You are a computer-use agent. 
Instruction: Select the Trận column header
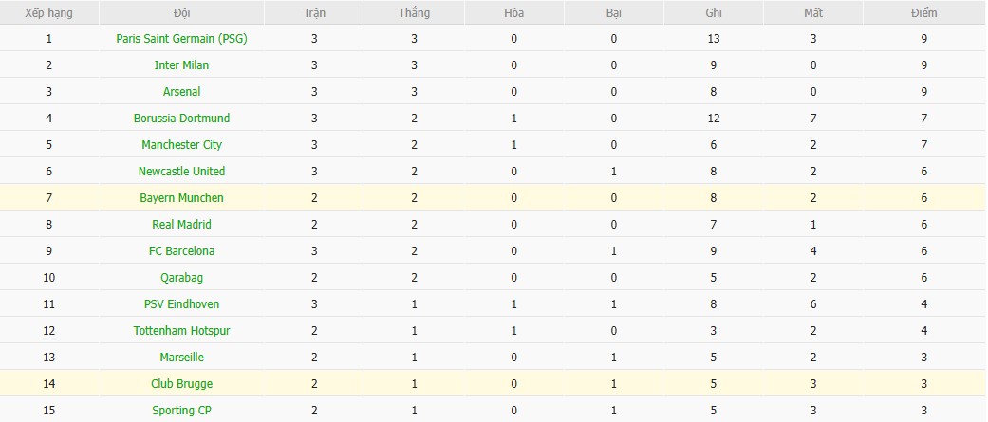point(314,13)
